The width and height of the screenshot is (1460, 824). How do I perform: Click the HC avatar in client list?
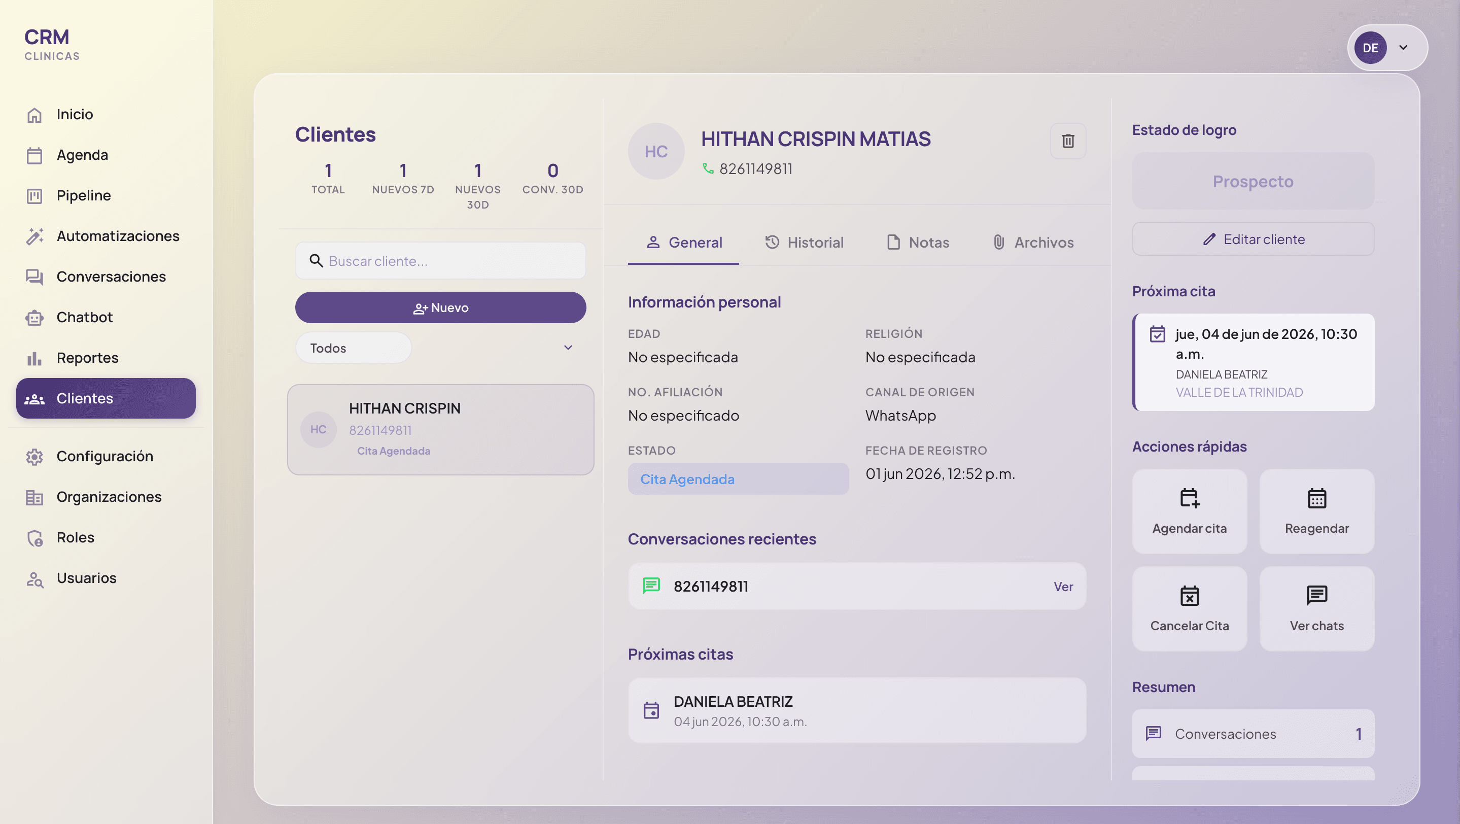tap(318, 430)
